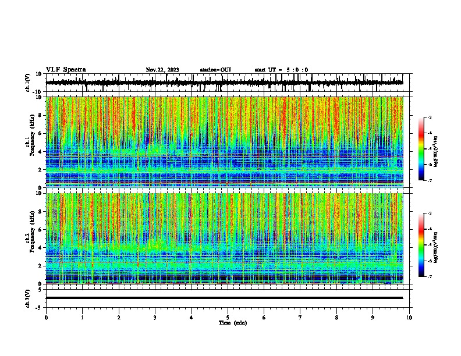Click the ch.2 color scale bar
Image resolution: width=461 pixels, height=356 pixels.
click(421, 245)
